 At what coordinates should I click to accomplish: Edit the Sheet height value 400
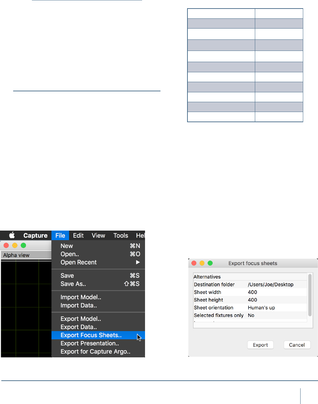pyautogui.click(x=253, y=300)
